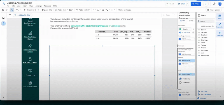Open the zoom level dropdown arrow

pyautogui.click(x=20, y=10)
